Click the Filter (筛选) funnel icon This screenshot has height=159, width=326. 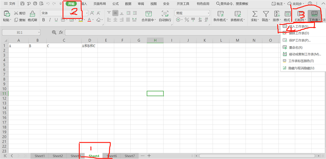click(x=266, y=14)
